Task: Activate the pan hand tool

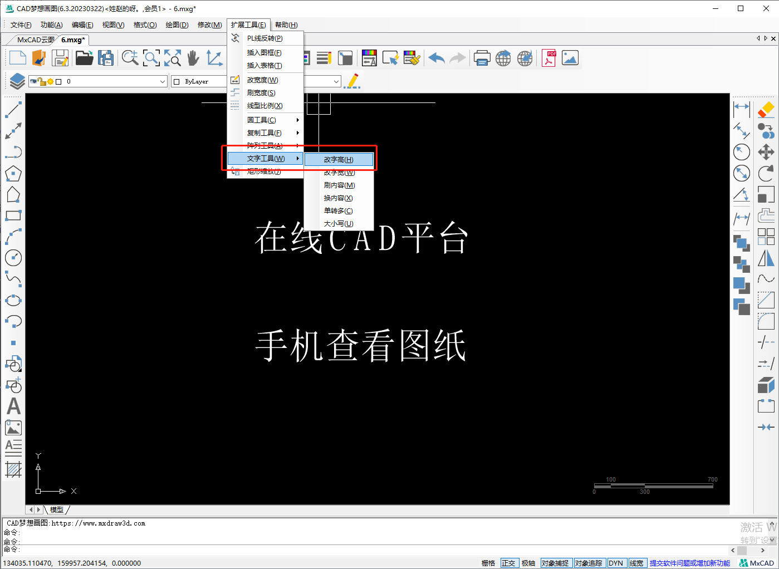Action: point(193,58)
